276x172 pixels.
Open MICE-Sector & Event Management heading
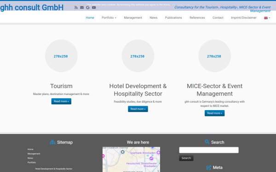click(214, 90)
